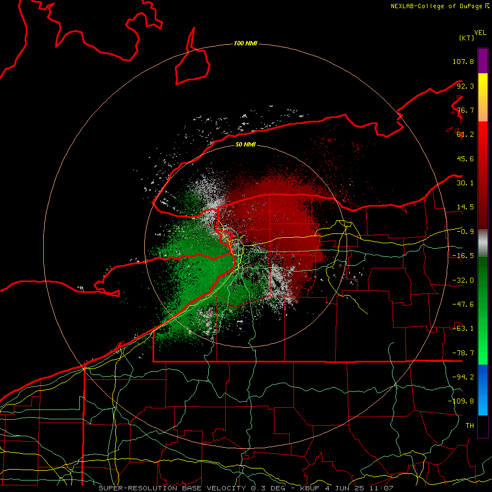Click the -47.6 legend value
The width and height of the screenshot is (492, 492).
coord(463,304)
